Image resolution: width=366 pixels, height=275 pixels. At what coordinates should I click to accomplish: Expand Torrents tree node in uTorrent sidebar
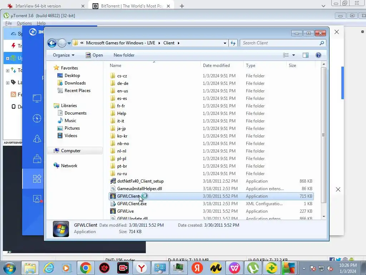(x=8, y=71)
